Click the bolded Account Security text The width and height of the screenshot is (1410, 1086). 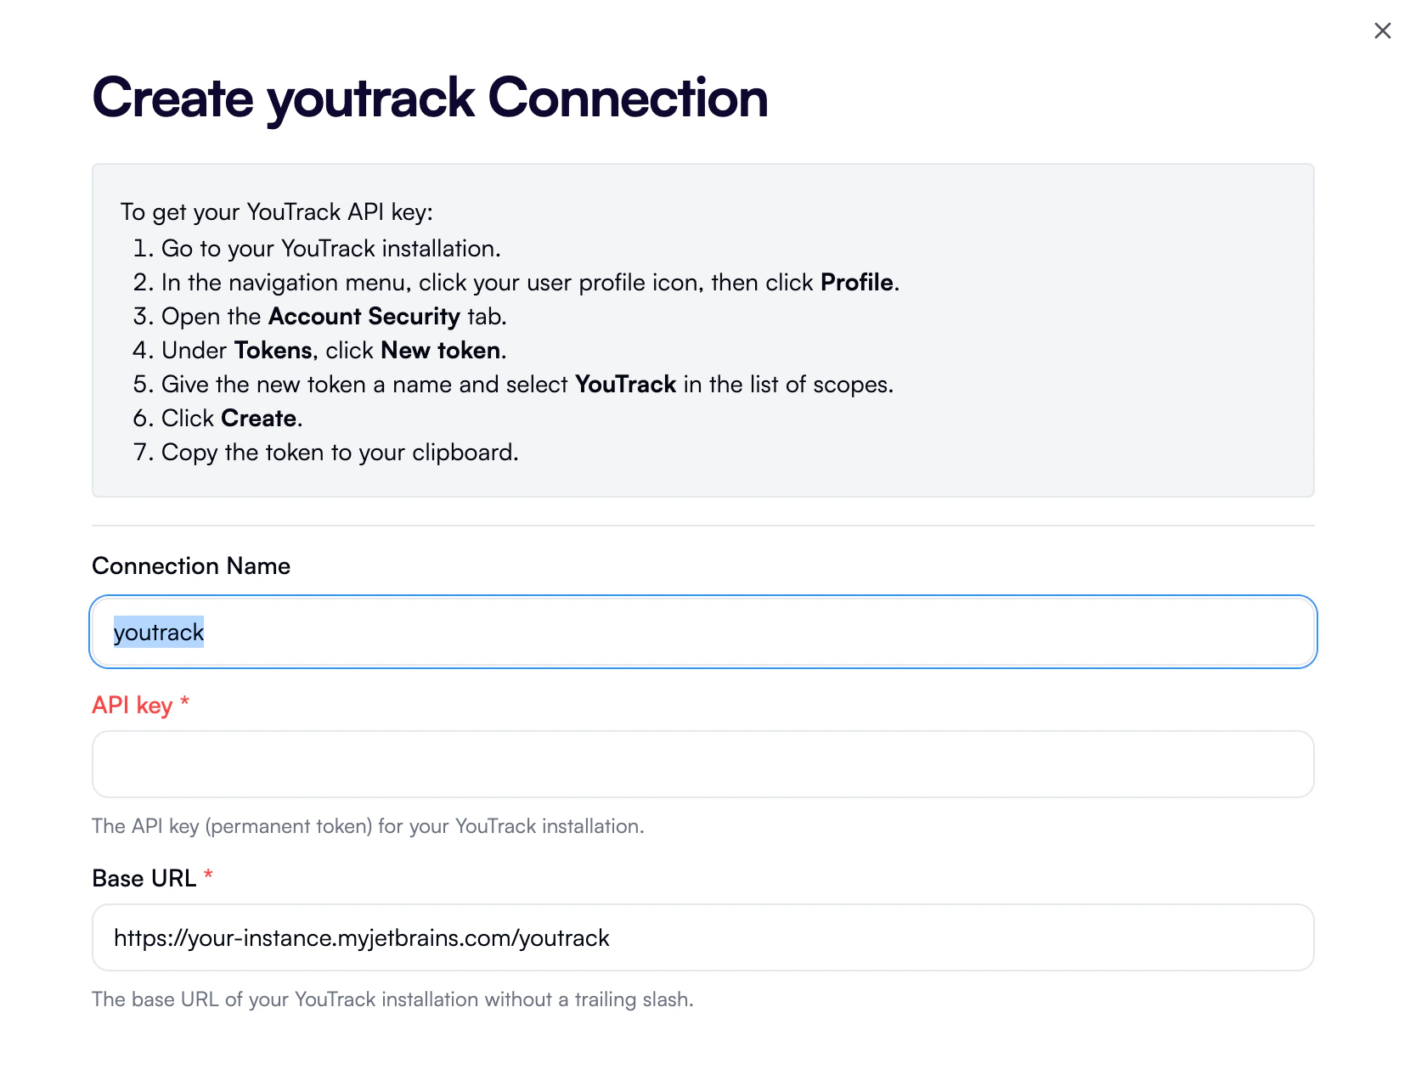point(362,316)
